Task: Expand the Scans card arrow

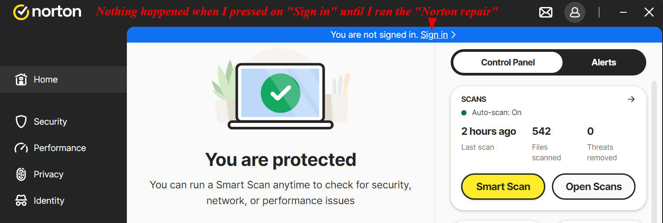Action: (631, 99)
